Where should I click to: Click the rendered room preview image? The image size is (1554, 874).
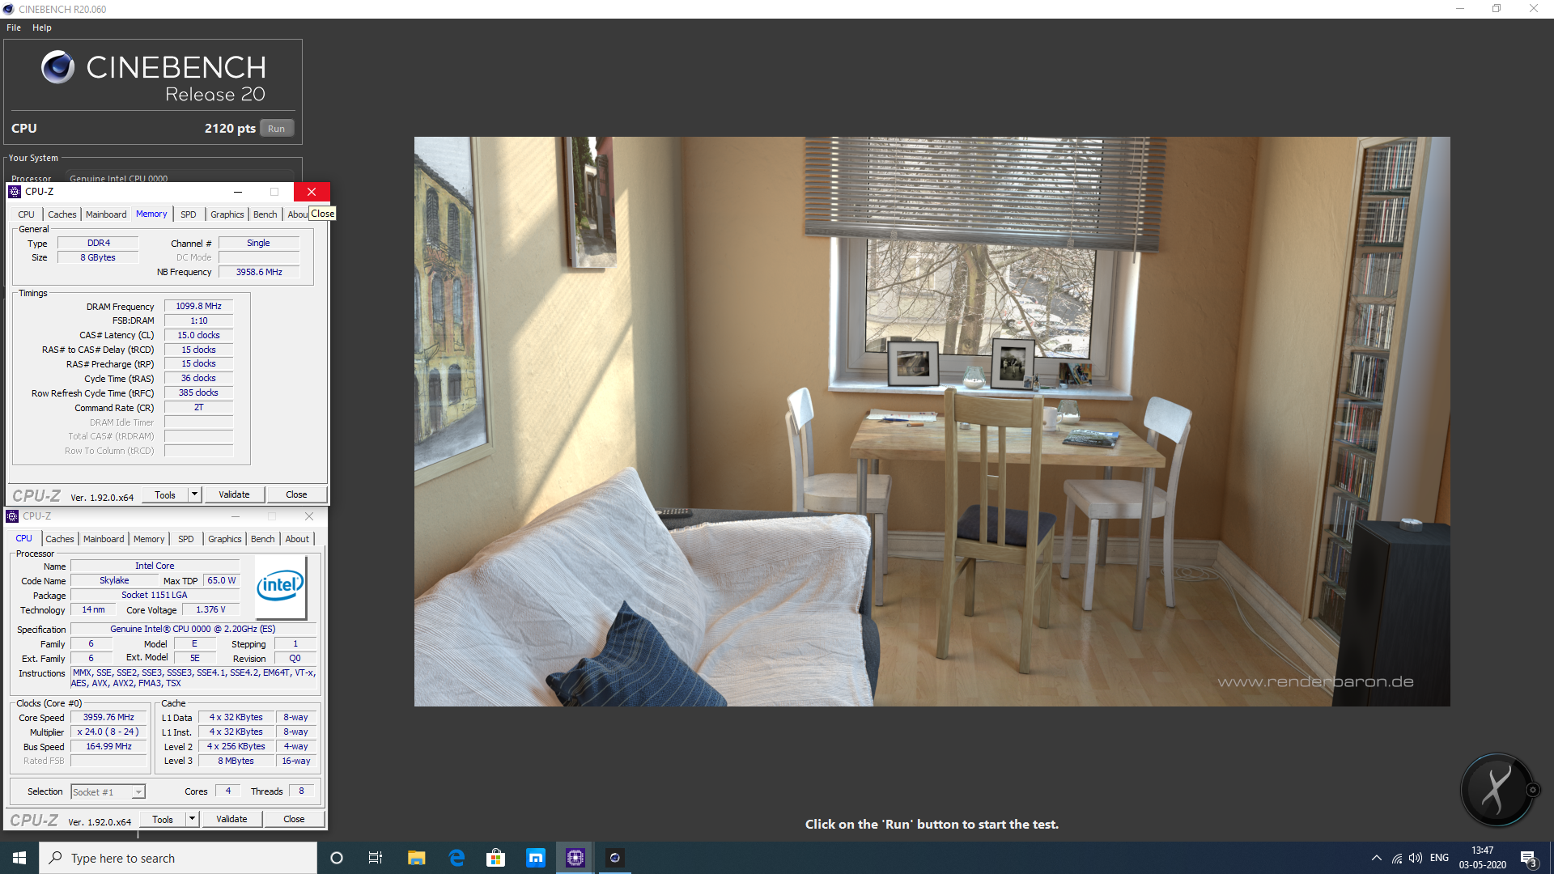pos(932,421)
